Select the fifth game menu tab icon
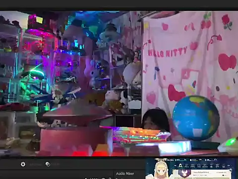The image size is (238, 179). 205,166
